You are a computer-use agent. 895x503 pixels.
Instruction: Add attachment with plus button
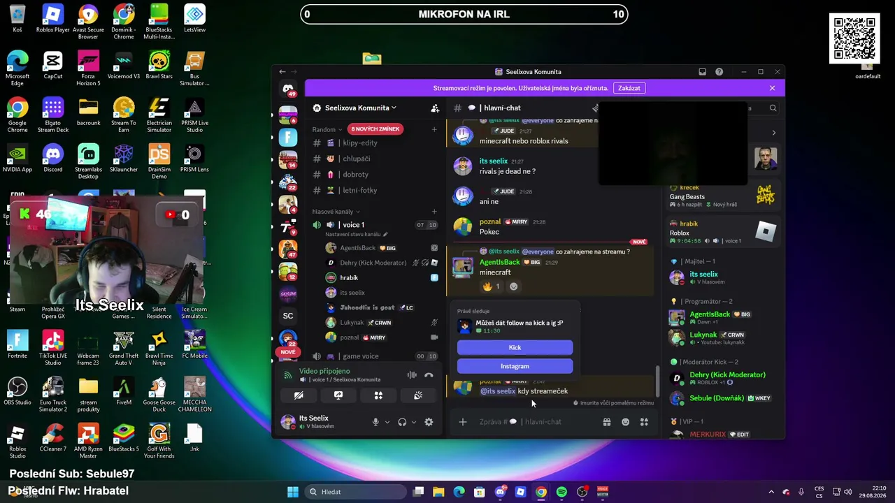coord(462,422)
